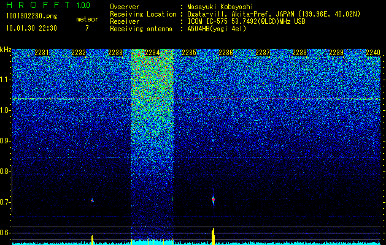Click the yellow power bar below 2232 echo
Image resolution: width=386 pixels, height=245 pixels.
coord(92,240)
